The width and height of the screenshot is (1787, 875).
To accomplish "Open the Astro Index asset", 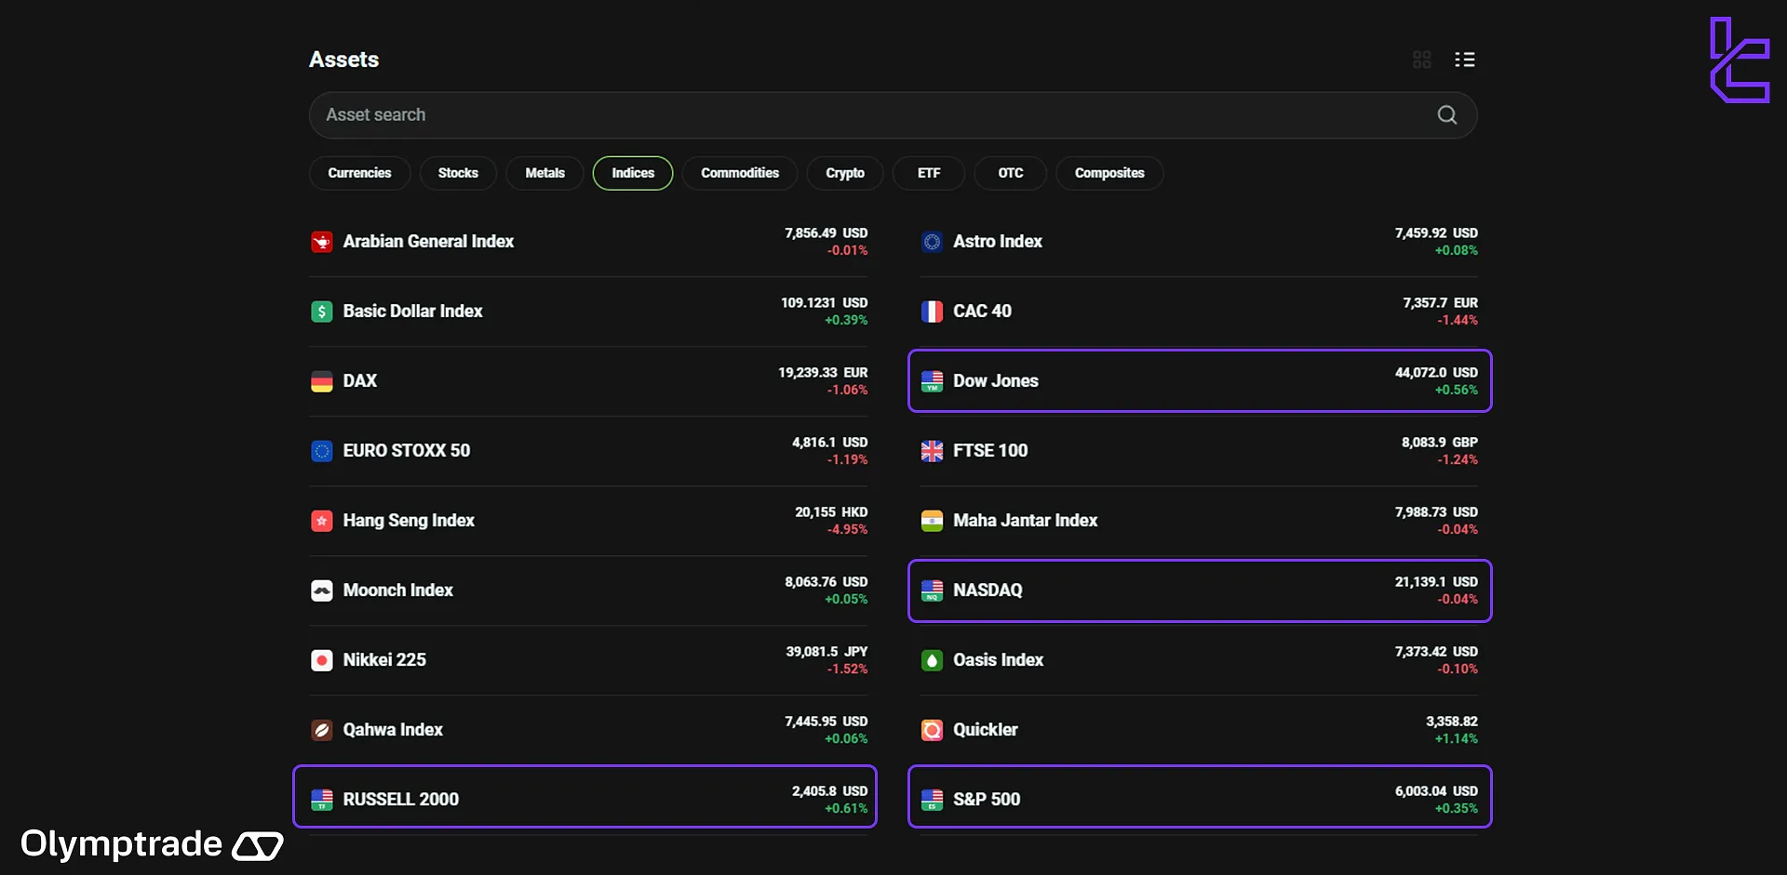I will tap(1199, 242).
